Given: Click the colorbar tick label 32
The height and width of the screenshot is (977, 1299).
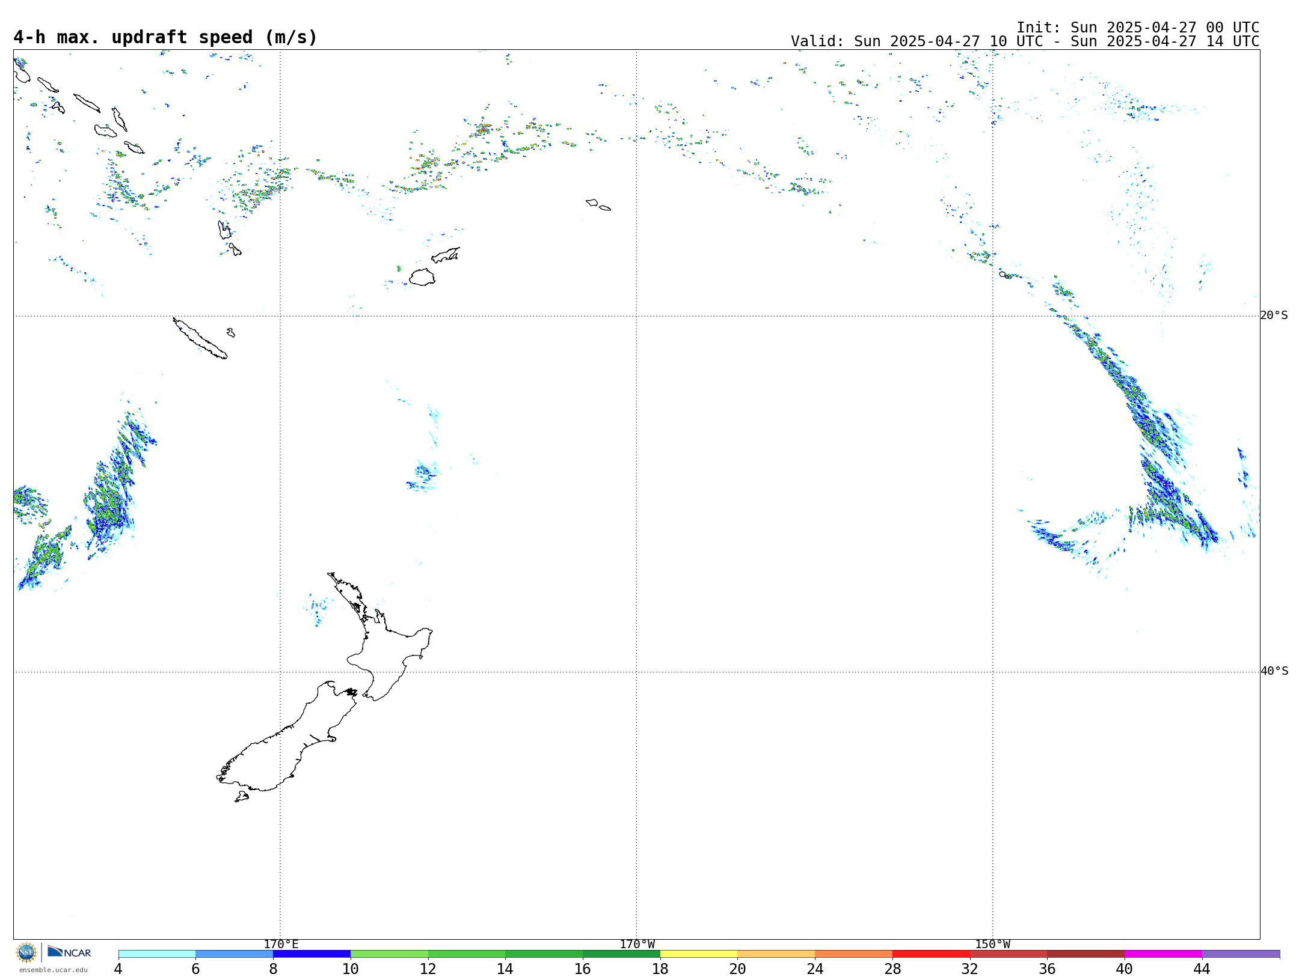Looking at the screenshot, I should click(970, 969).
